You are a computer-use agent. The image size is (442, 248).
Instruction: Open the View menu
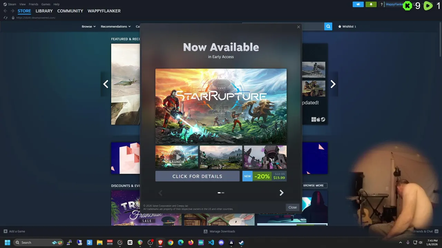(x=22, y=4)
